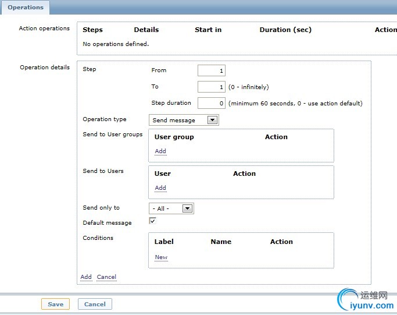Expand the Send only to dropdown arrow

click(187, 208)
